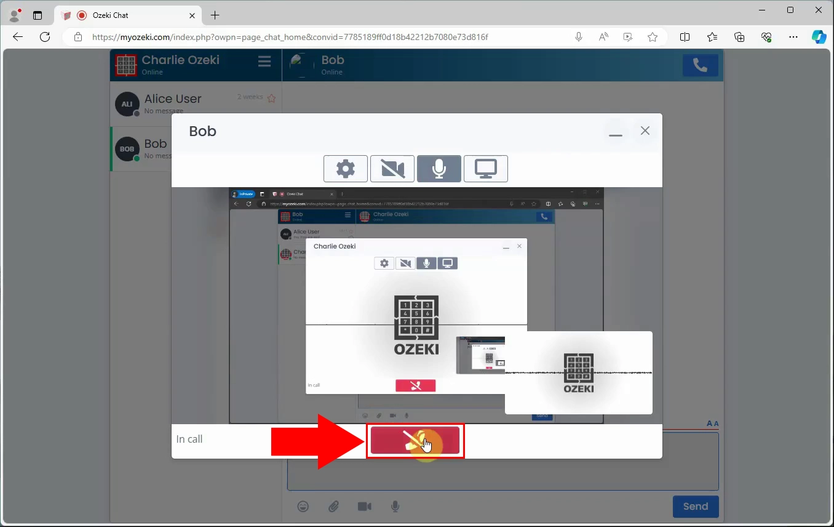Click the 'Bob' dialog title
The height and width of the screenshot is (527, 834).
(x=203, y=131)
